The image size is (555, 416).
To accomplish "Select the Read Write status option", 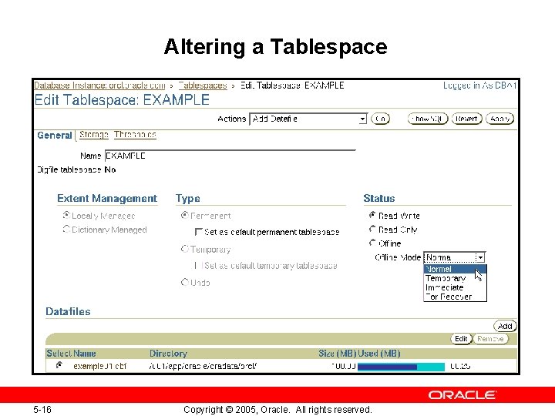I will click(372, 215).
